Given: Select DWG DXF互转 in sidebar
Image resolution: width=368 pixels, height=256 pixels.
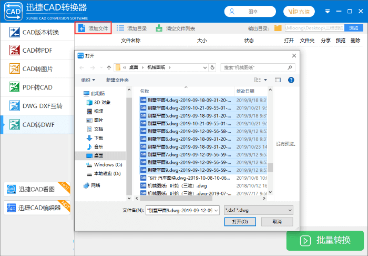Looking at the screenshot, I should (37, 106).
